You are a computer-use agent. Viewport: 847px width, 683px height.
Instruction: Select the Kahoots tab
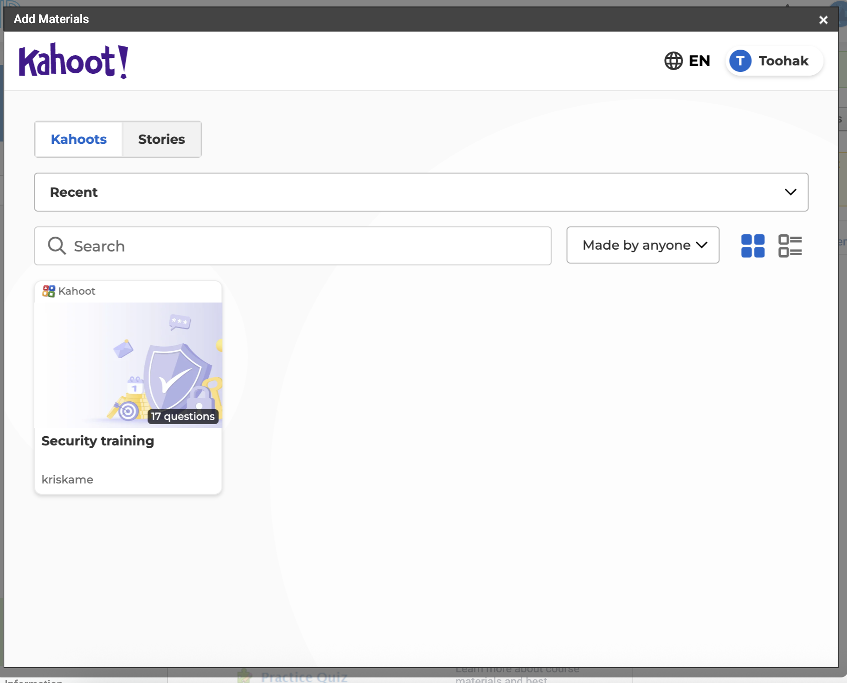(x=79, y=139)
